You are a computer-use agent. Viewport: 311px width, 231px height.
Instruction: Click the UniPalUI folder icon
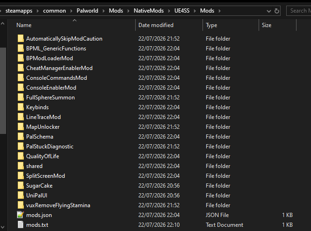coord(21,195)
